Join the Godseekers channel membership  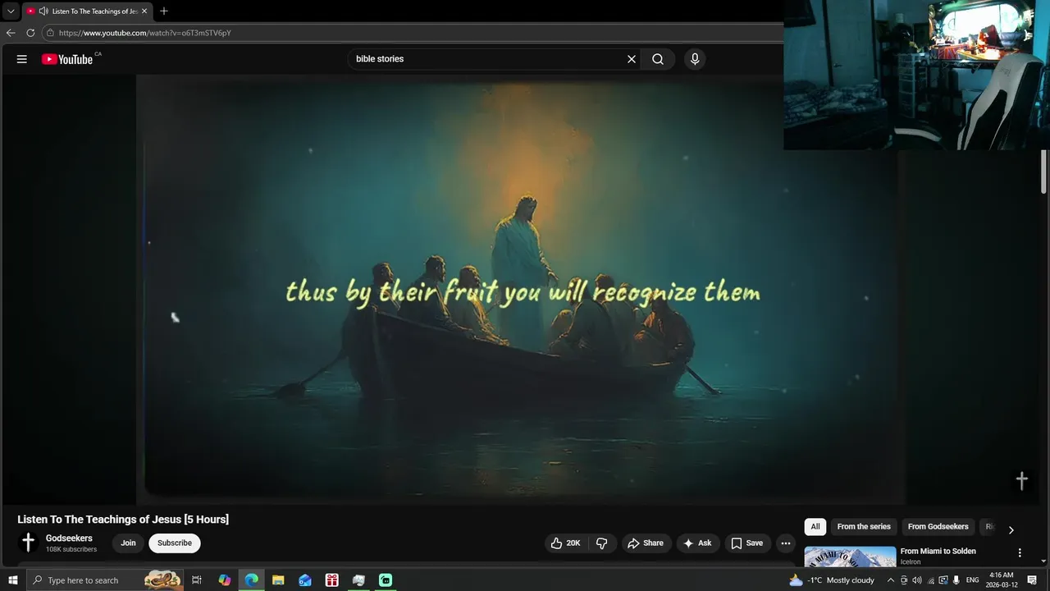tap(128, 543)
